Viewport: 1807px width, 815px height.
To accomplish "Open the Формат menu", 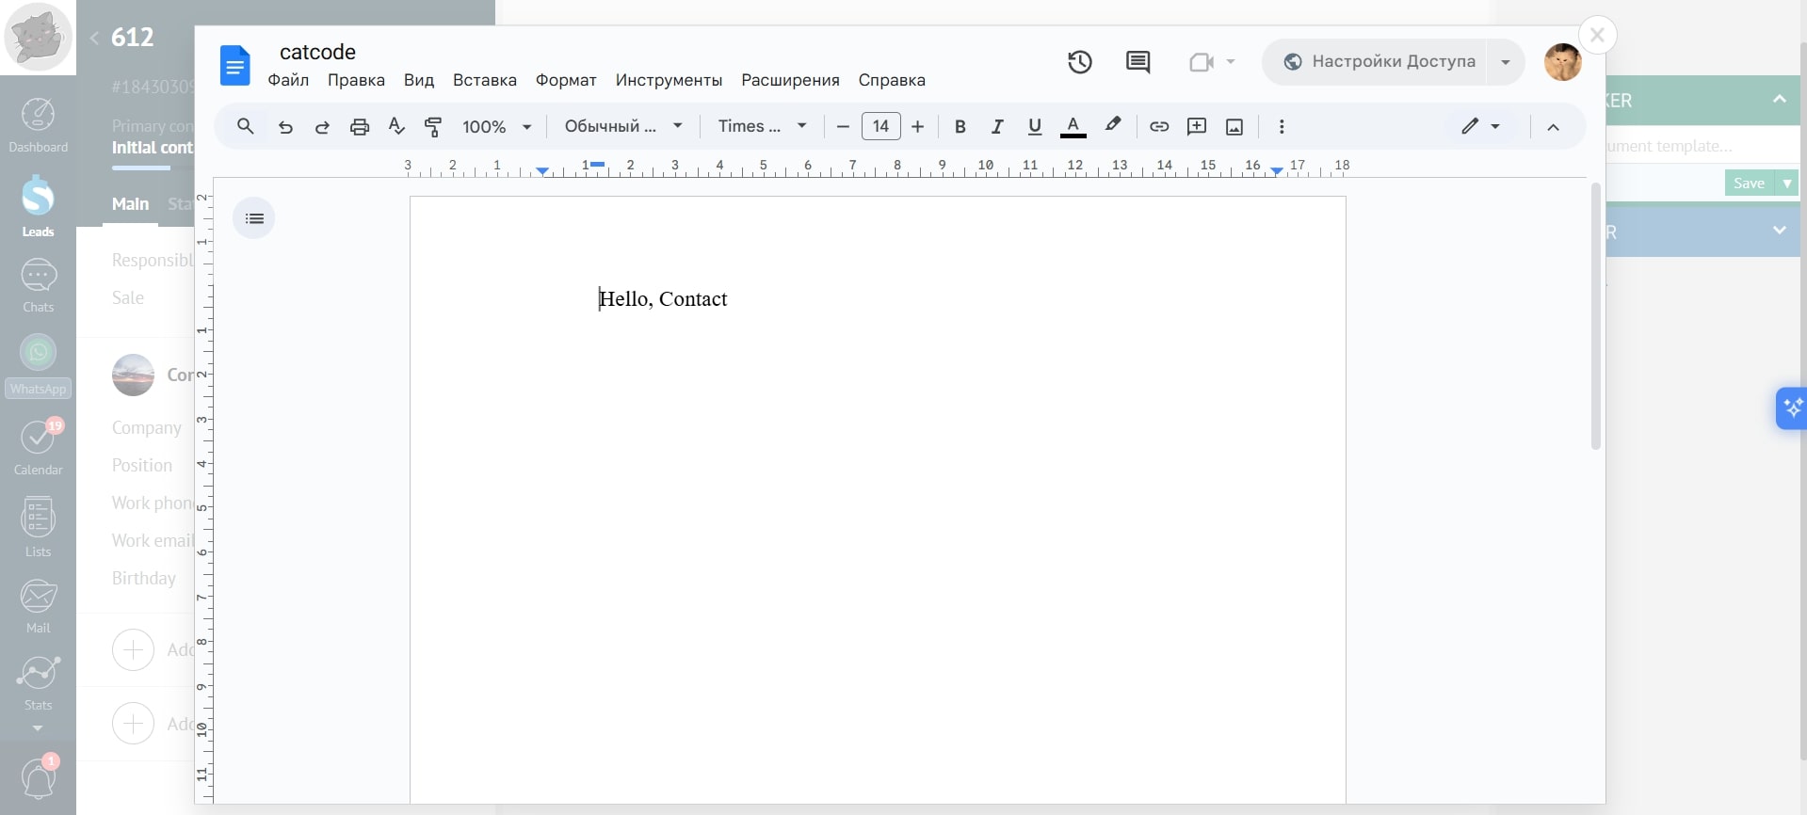I will tap(566, 80).
